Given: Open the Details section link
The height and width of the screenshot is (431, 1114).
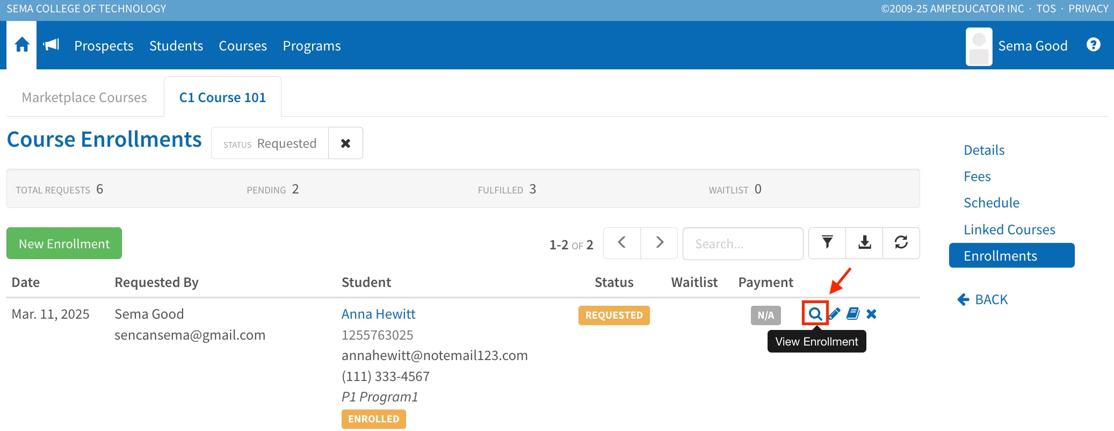Looking at the screenshot, I should tap(984, 150).
